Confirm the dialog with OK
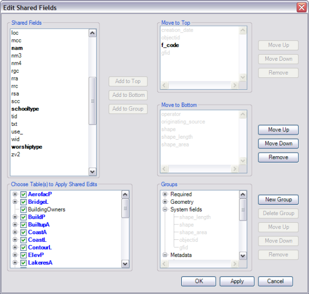This screenshot has height=294, width=309. pos(199,282)
